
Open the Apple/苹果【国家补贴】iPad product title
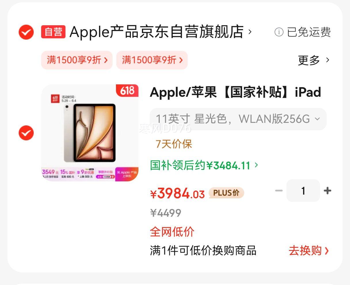coord(235,92)
